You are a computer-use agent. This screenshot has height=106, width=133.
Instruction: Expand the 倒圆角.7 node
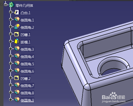click(x=11, y=85)
